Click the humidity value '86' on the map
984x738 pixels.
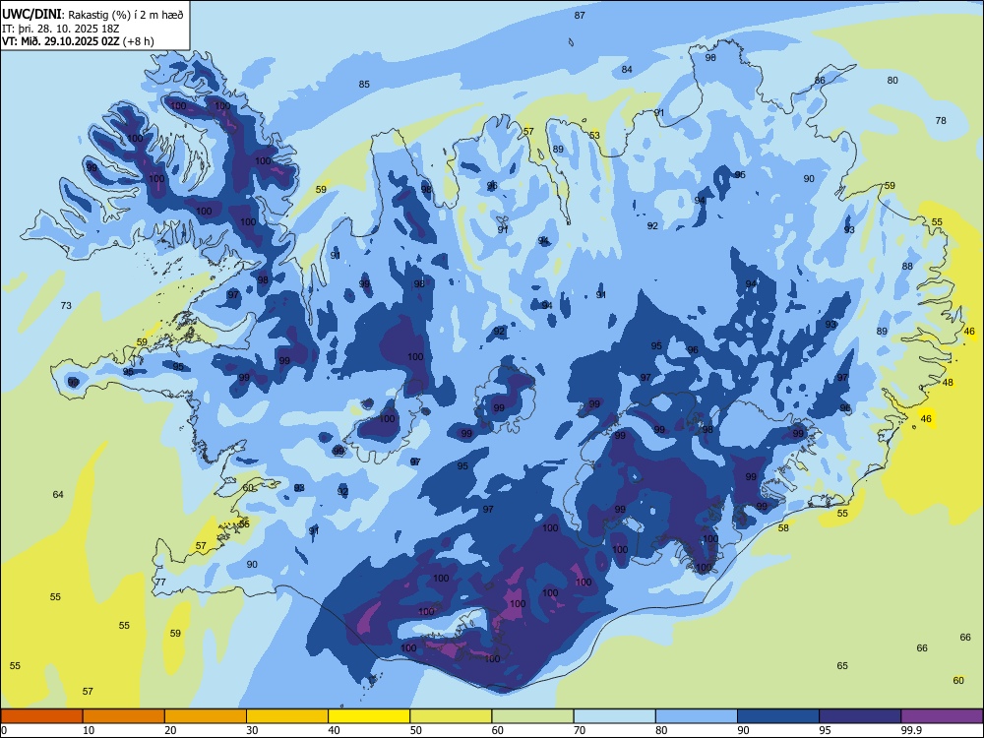pyautogui.click(x=820, y=81)
